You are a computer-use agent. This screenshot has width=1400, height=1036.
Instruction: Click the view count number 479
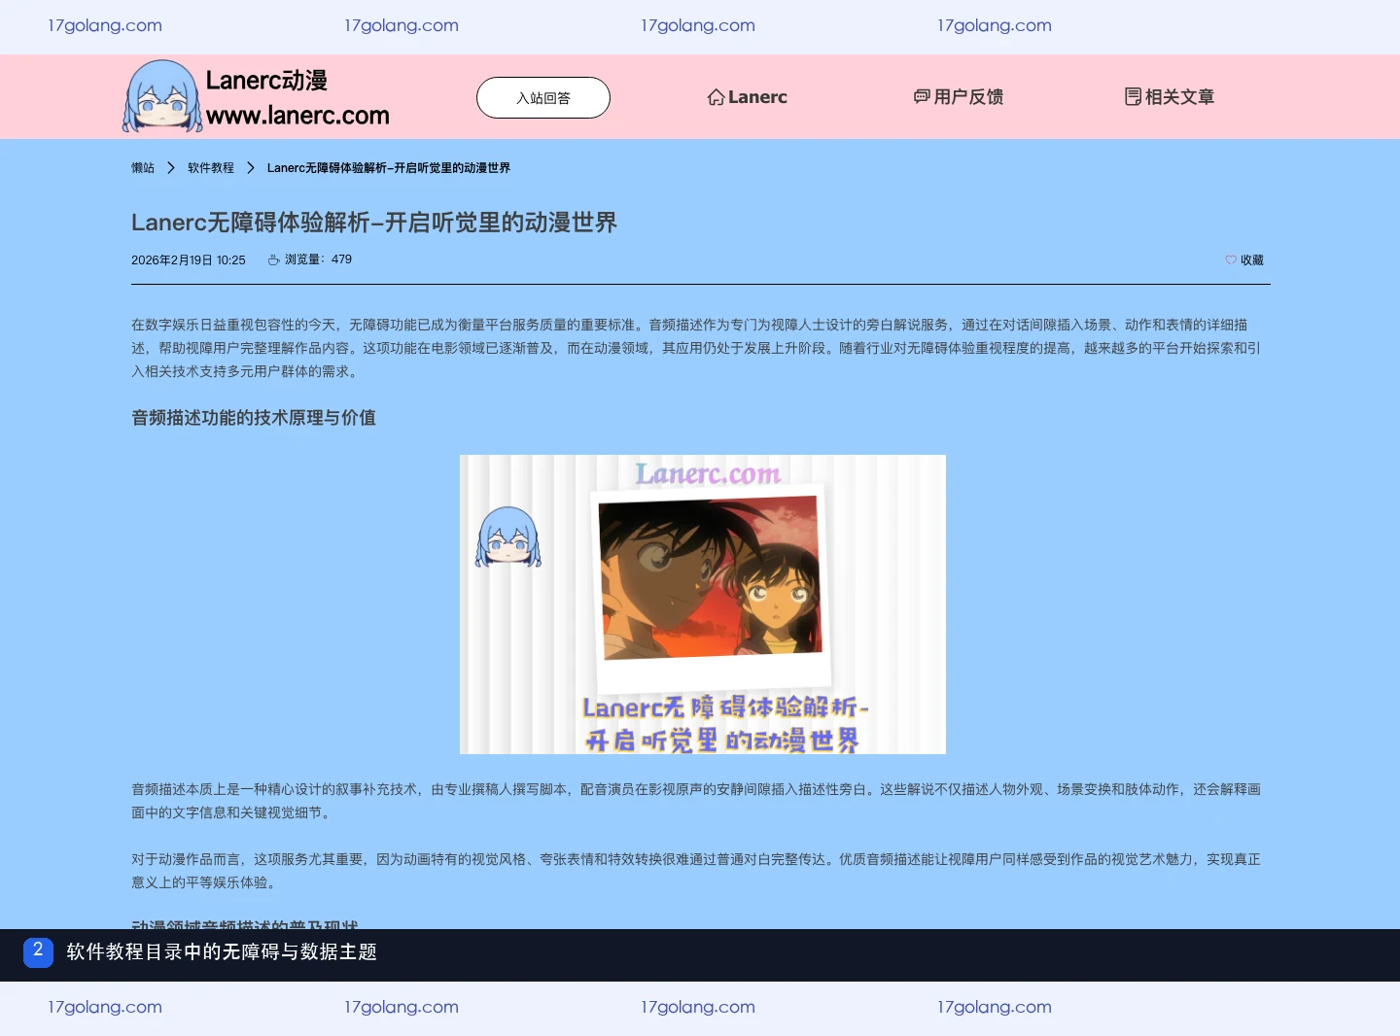(341, 259)
